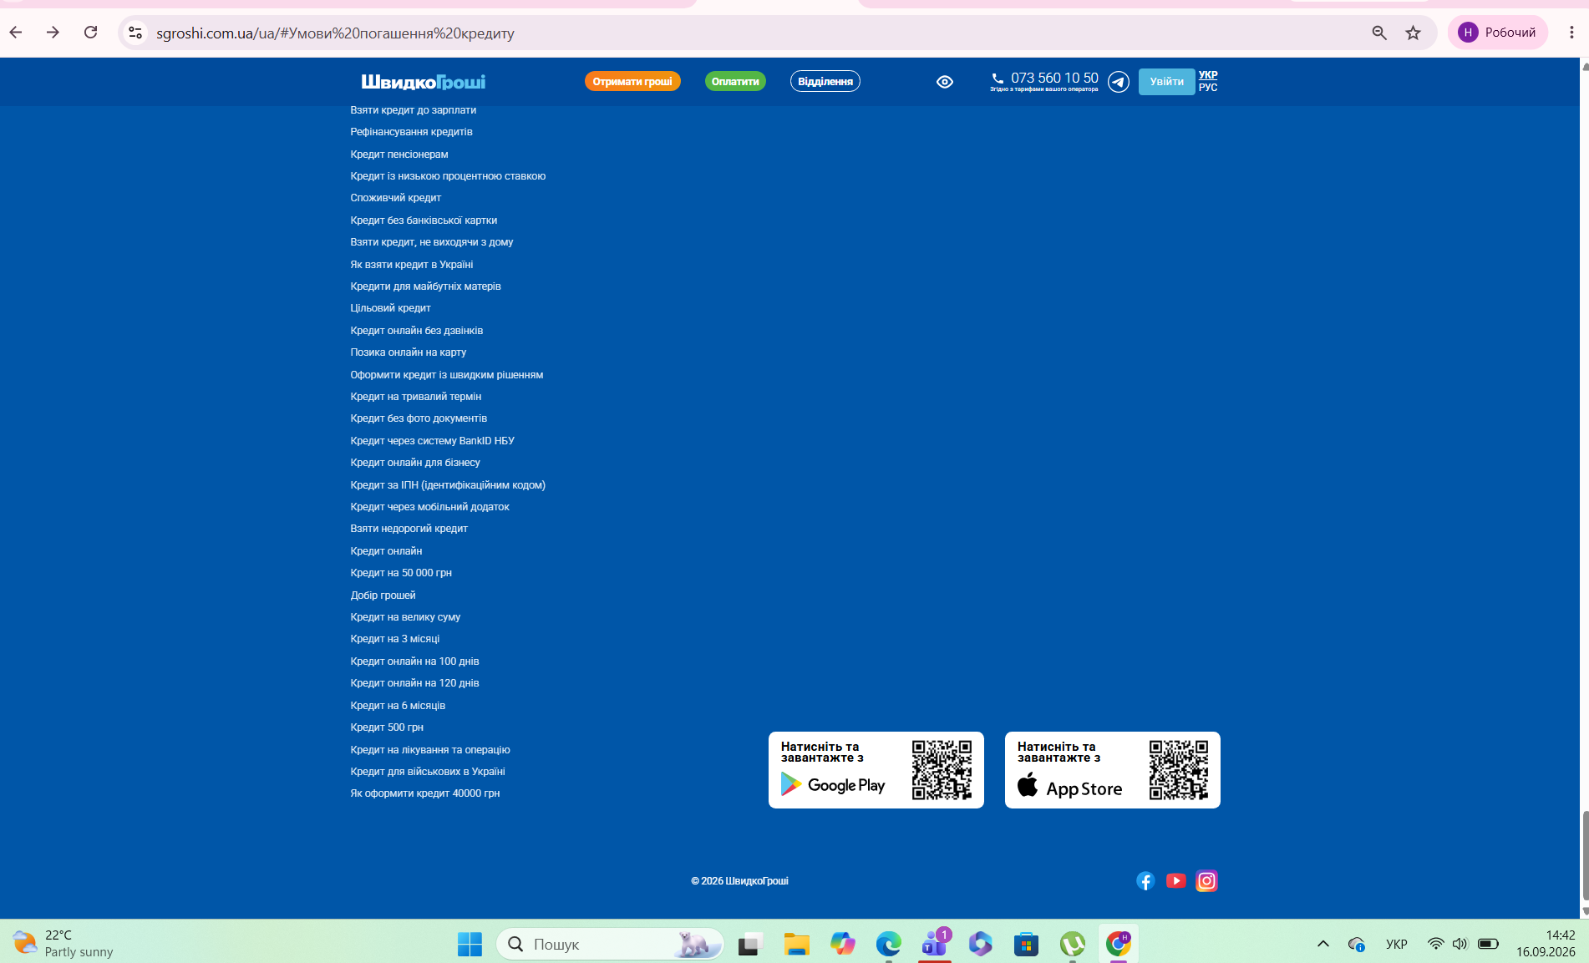Open the Telegram chat icon in header

coord(1119,81)
